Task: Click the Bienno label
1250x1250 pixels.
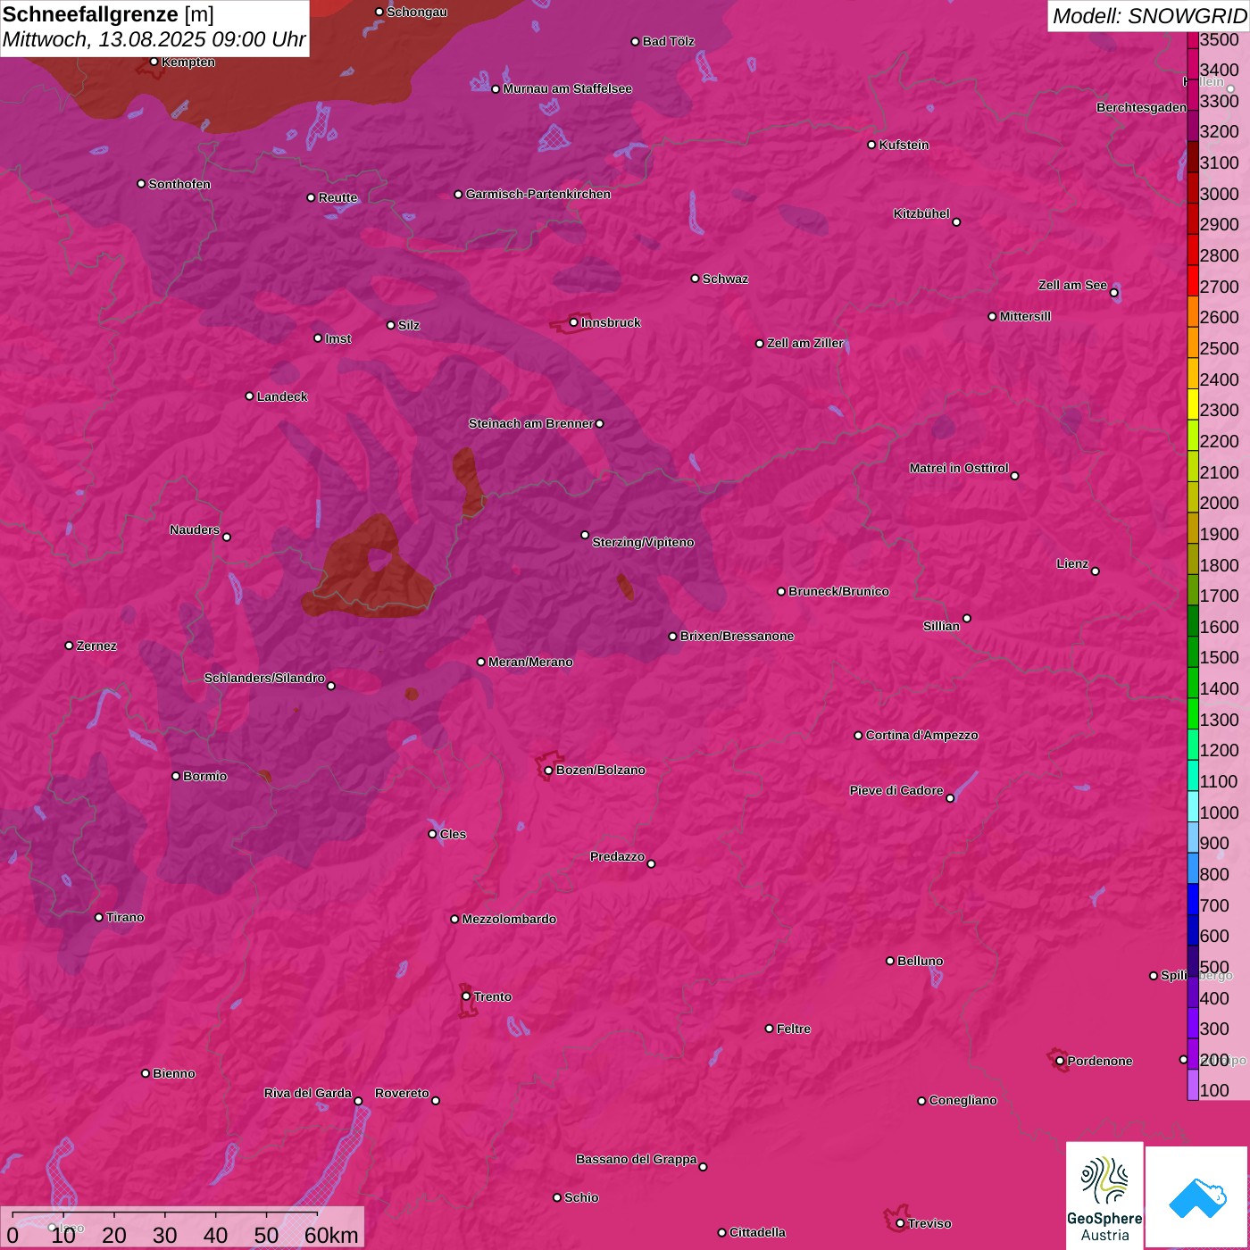Action: pos(173,1073)
